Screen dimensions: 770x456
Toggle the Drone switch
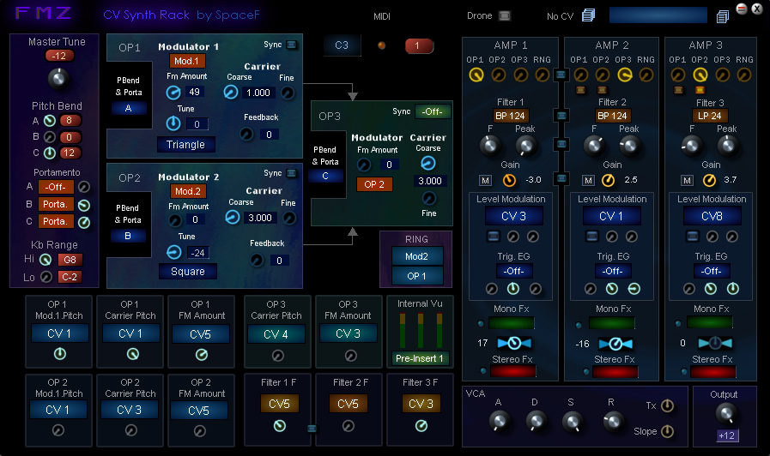(x=505, y=15)
